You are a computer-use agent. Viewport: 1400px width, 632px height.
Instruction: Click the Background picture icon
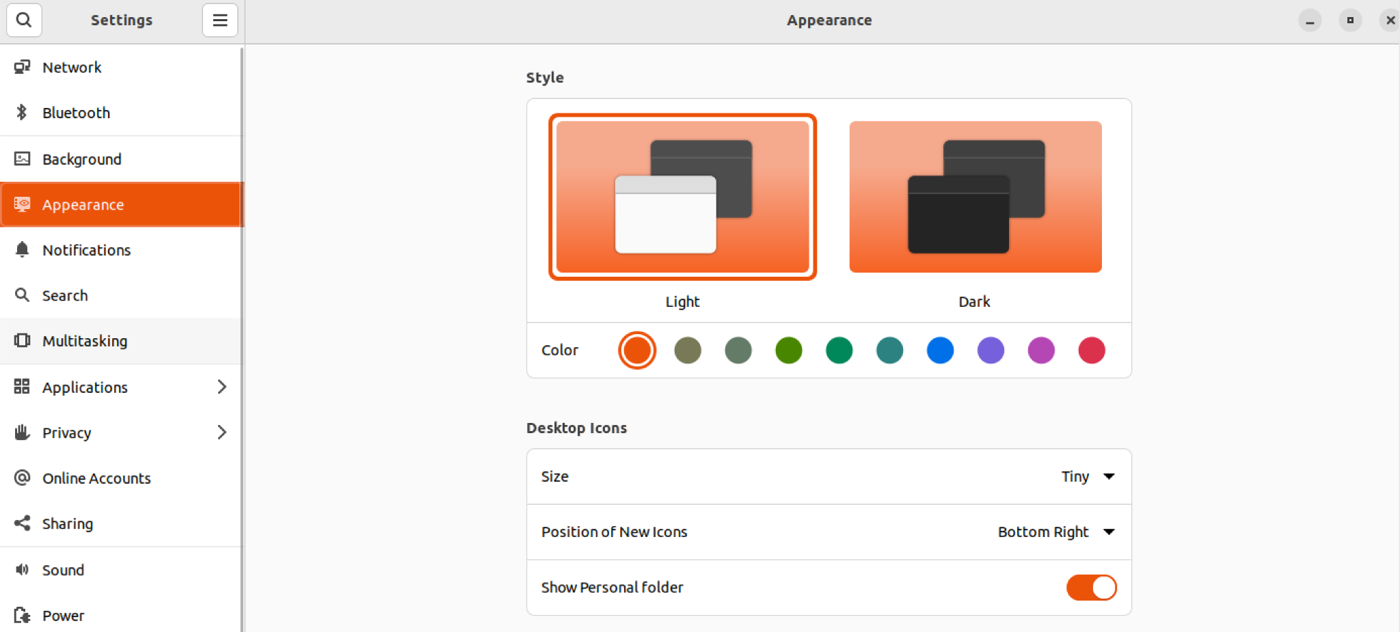[22, 159]
